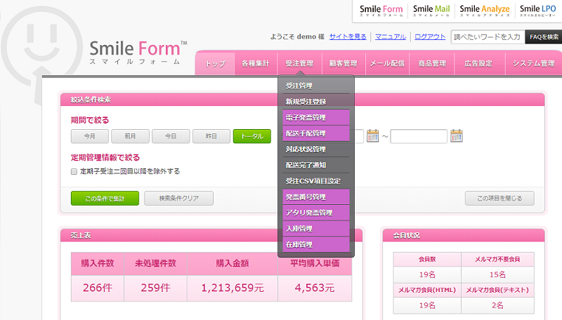Open the トップ tab
The image size is (562, 320).
tap(215, 64)
